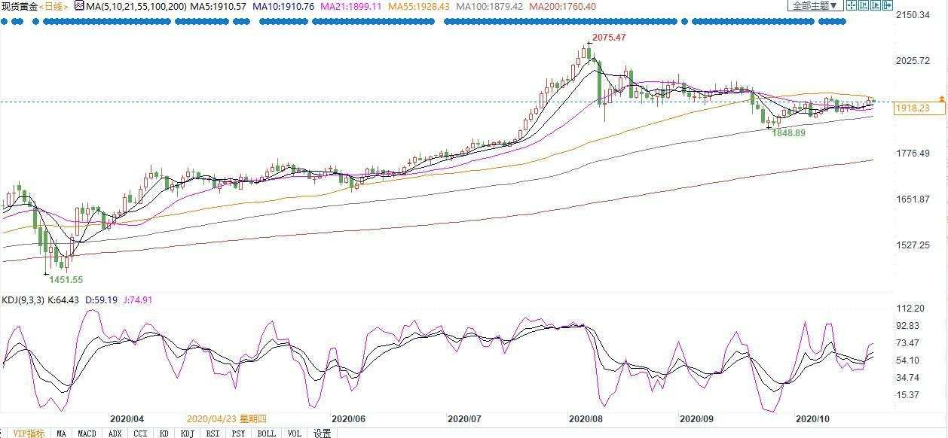Click the play-forward chart icon
This screenshot has height=438, width=948.
coord(876,5)
